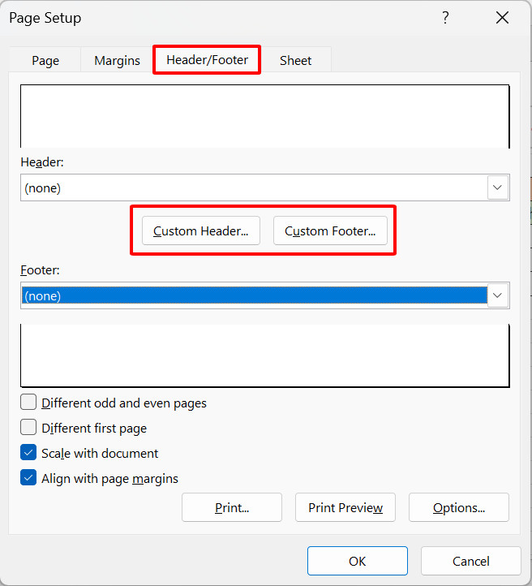Uncheck Scale with document
Viewport: 532px width, 586px height.
[28, 453]
